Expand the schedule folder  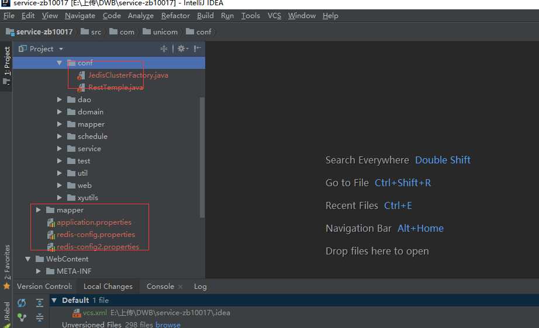(59, 136)
